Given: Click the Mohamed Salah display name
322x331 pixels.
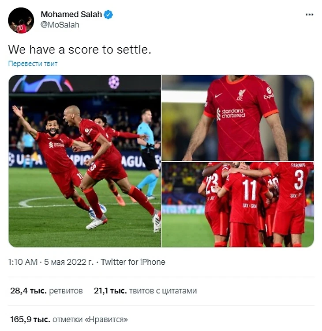Looking at the screenshot, I should click(71, 14).
